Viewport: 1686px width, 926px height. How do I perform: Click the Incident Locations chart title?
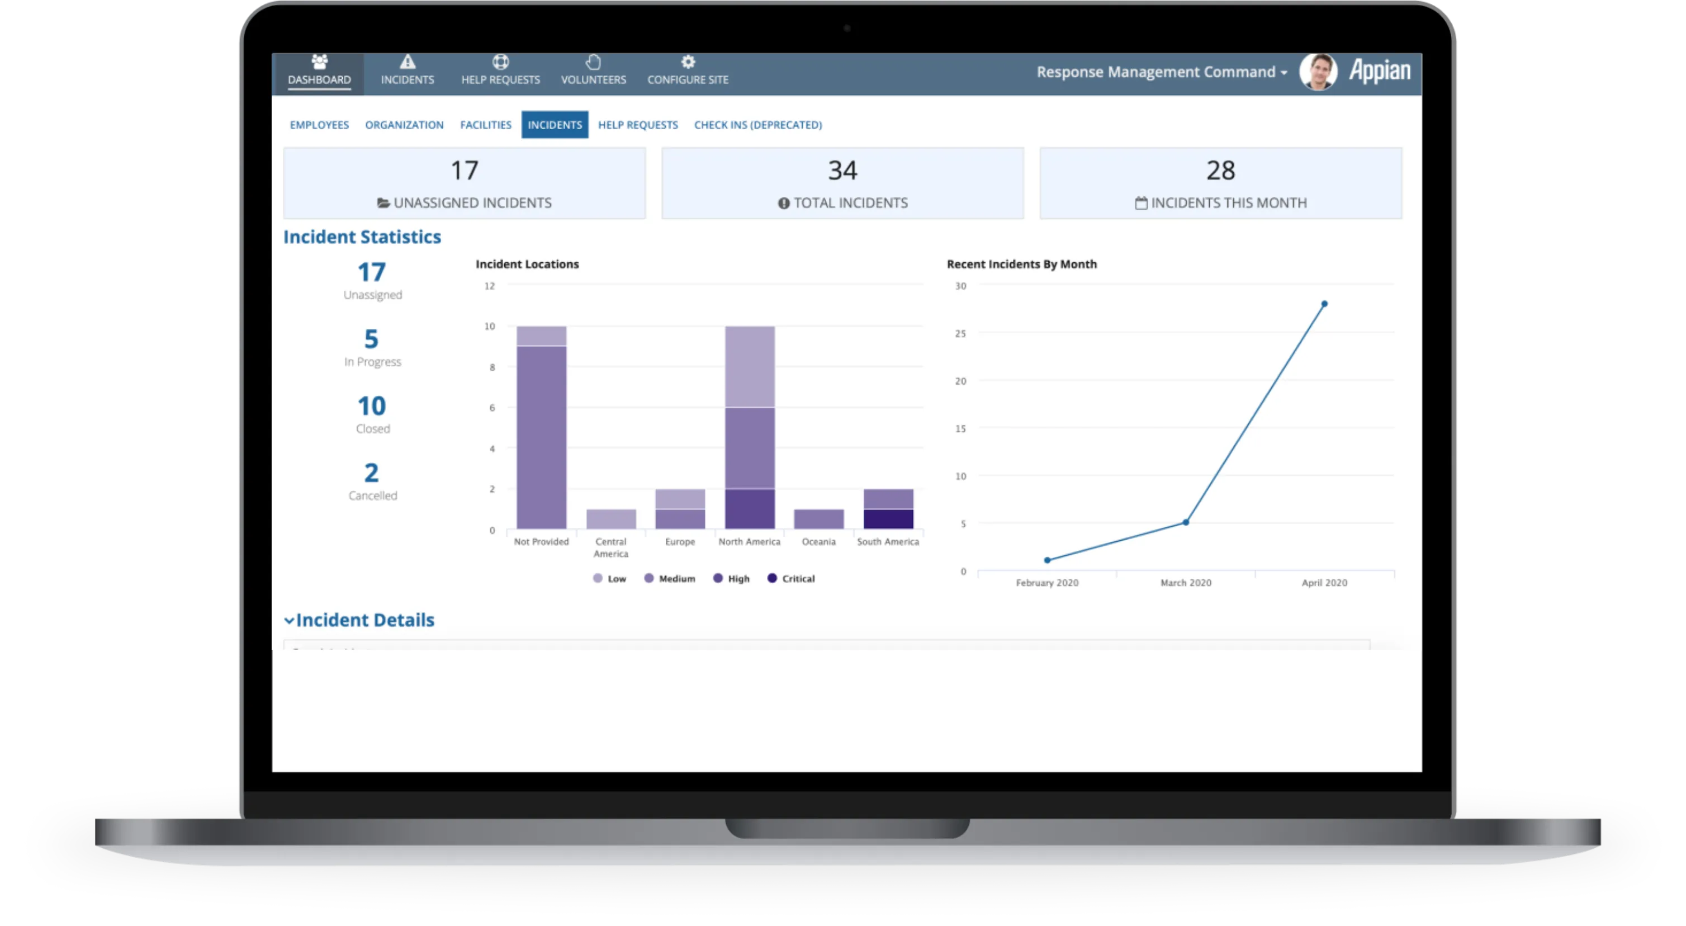click(x=527, y=264)
